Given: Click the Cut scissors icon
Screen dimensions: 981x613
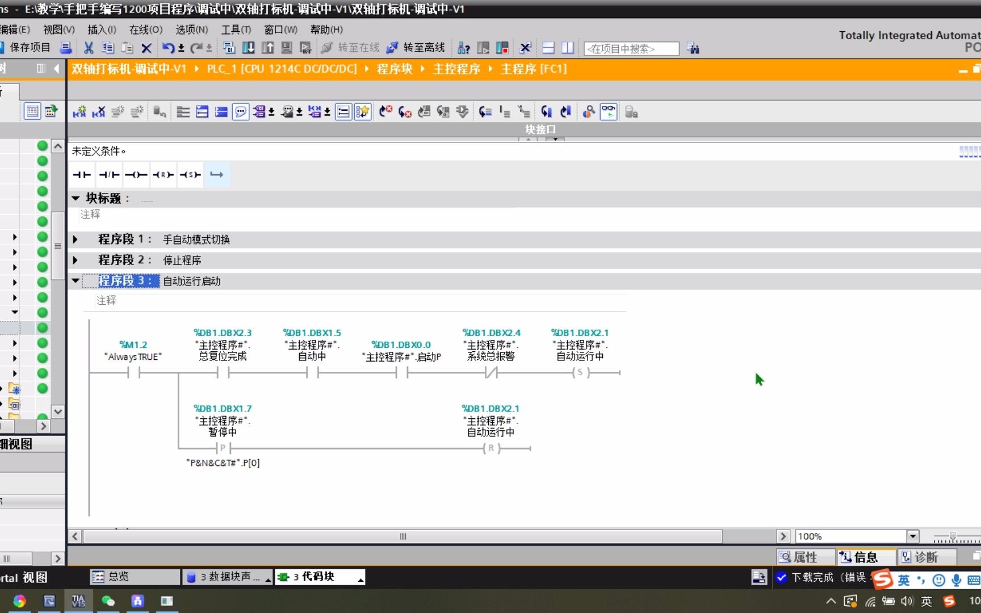Looking at the screenshot, I should click(89, 48).
